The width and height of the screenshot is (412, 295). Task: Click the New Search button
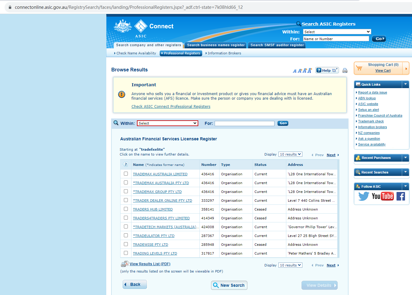(x=229, y=285)
